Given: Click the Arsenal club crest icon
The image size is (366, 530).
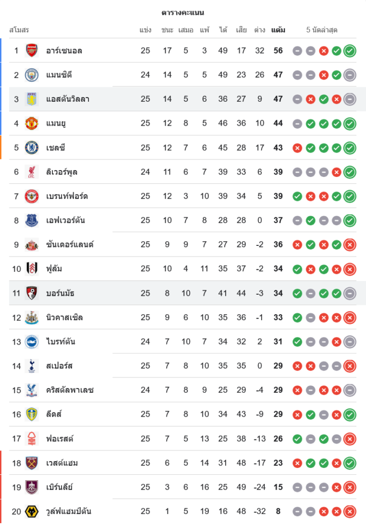Looking at the screenshot, I should 32,50.
